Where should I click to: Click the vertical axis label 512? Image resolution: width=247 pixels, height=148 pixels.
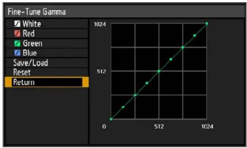101,72
